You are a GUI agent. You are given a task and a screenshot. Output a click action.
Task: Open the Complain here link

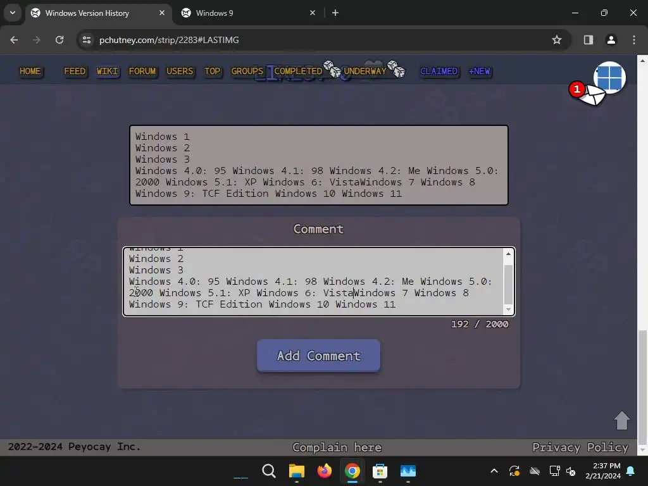[x=337, y=447]
